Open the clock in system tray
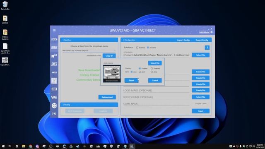Image resolution: width=265 pixels, height=149 pixels. [260, 146]
